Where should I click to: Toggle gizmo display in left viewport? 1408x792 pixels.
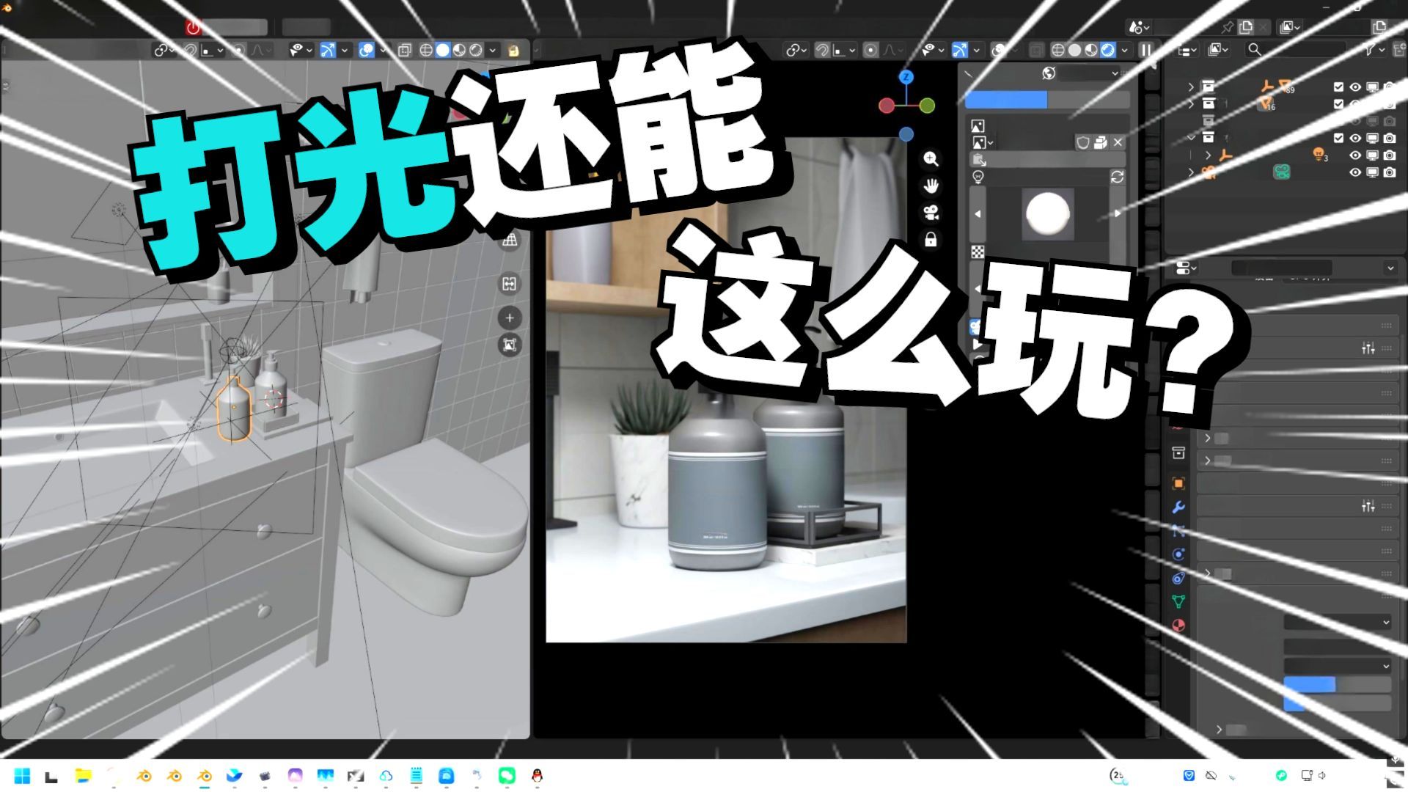[328, 50]
